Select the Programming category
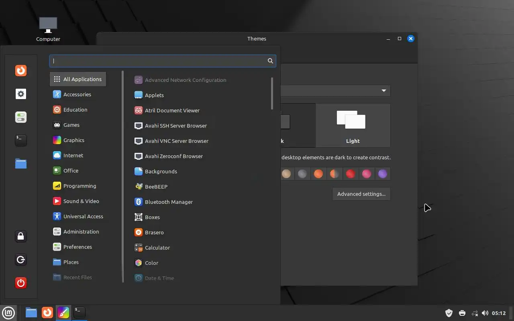 [x=78, y=186]
